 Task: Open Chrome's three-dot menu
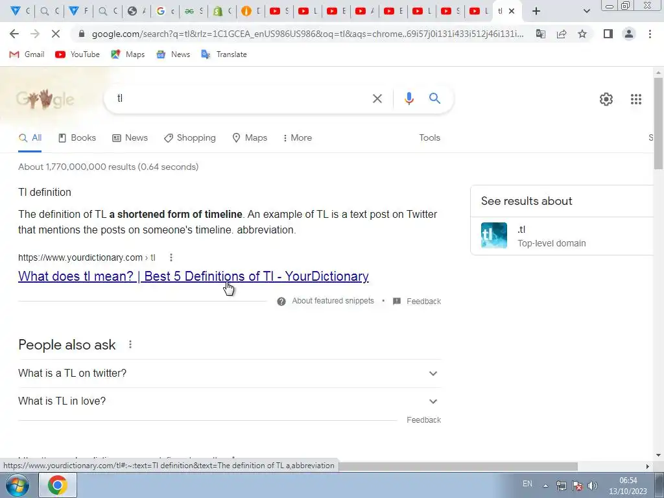(x=650, y=34)
